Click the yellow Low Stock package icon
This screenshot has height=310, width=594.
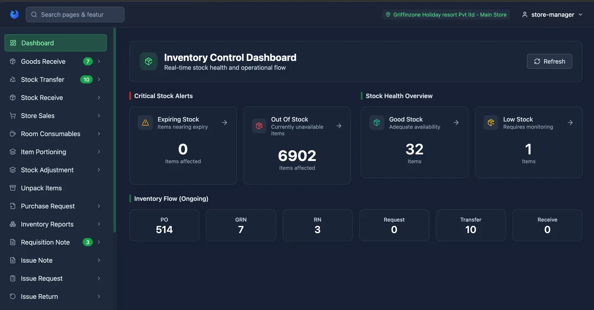(x=491, y=123)
